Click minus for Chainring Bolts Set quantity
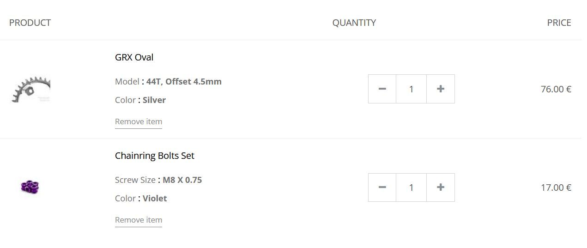The width and height of the screenshot is (587, 248). [382, 187]
